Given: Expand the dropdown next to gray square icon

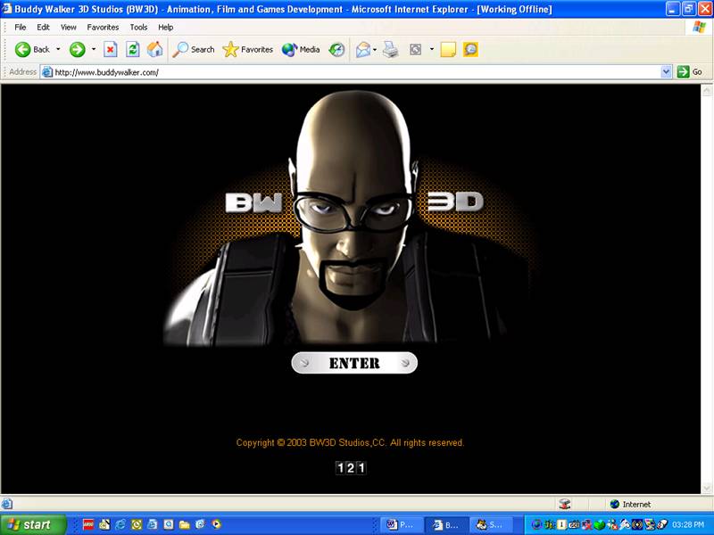Looking at the screenshot, I should 431,49.
